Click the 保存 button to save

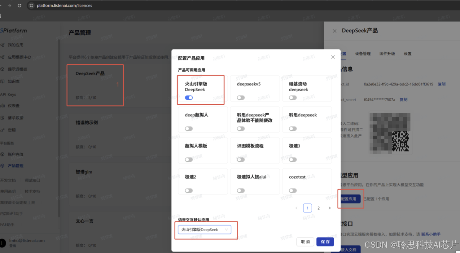[325, 242]
